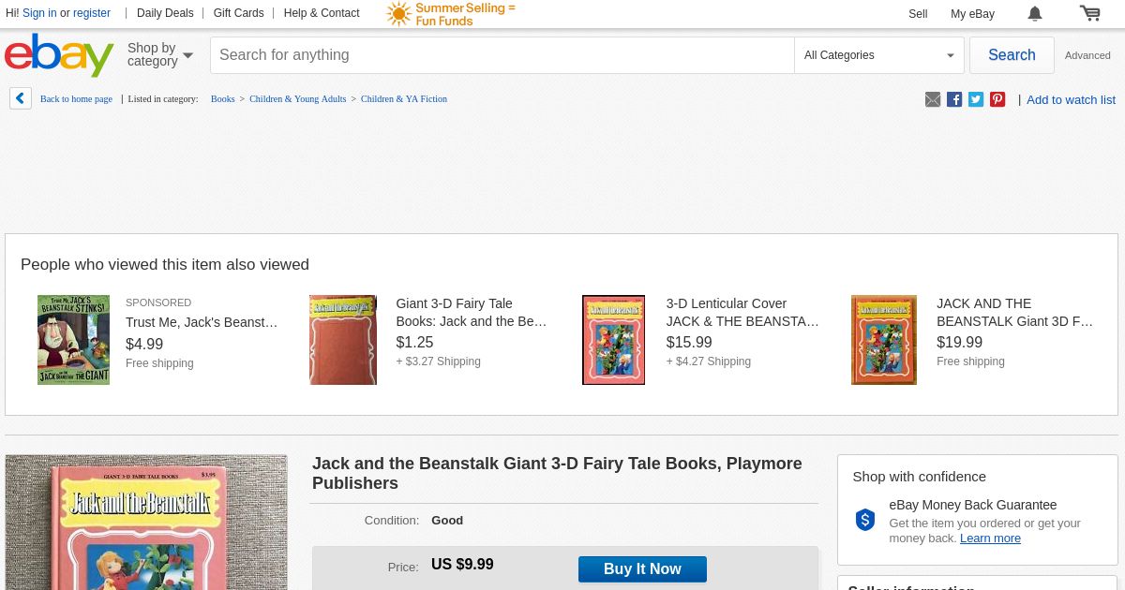Open Trust Me, Jack's Beanstalk Stinks thumbnail

[x=73, y=340]
